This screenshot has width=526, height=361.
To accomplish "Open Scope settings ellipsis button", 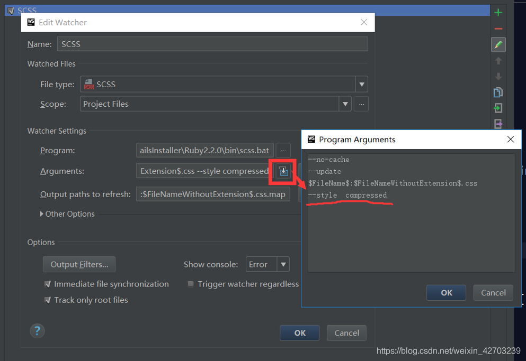I will (x=361, y=104).
